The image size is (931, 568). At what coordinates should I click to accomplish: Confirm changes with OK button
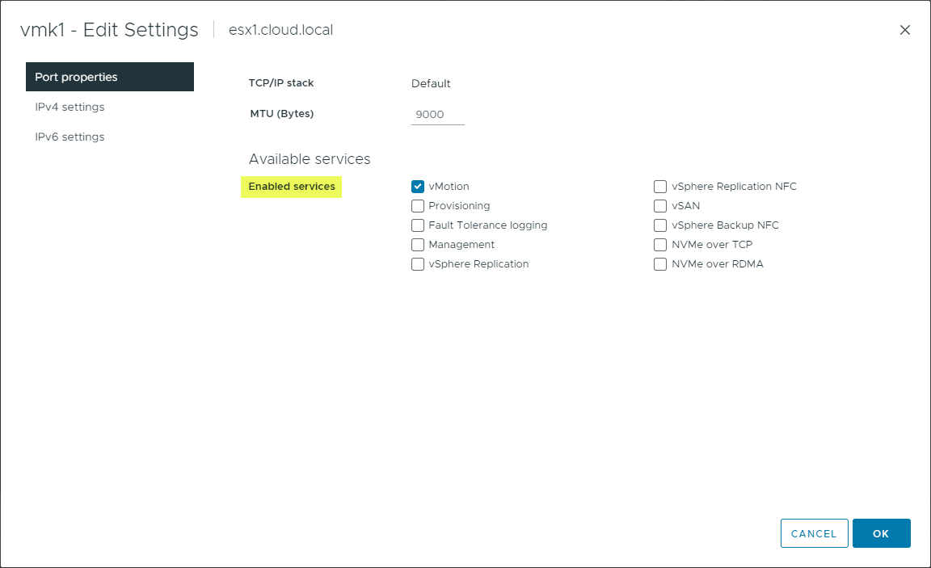tap(881, 533)
